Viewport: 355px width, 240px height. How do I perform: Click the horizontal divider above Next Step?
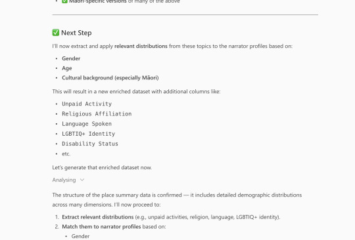[185, 15]
